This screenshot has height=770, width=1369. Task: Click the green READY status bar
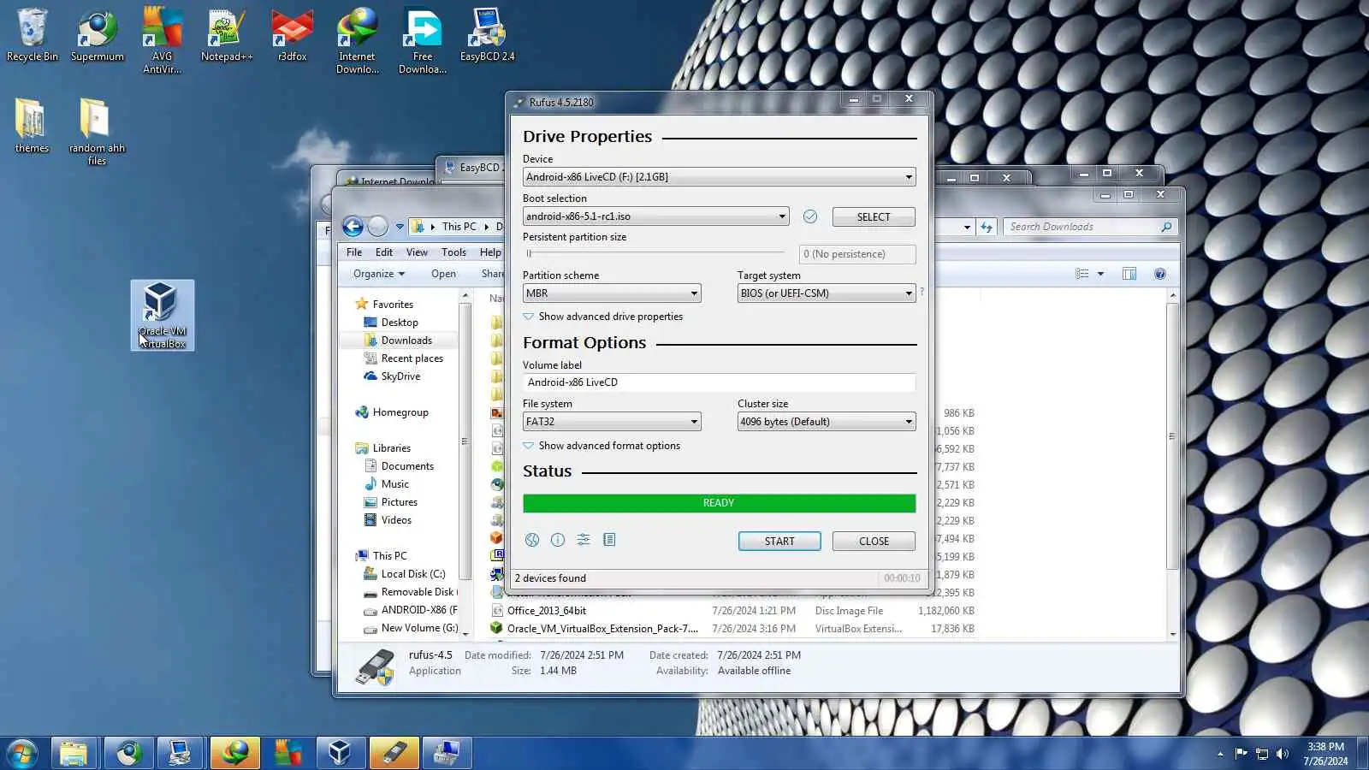pyautogui.click(x=719, y=503)
